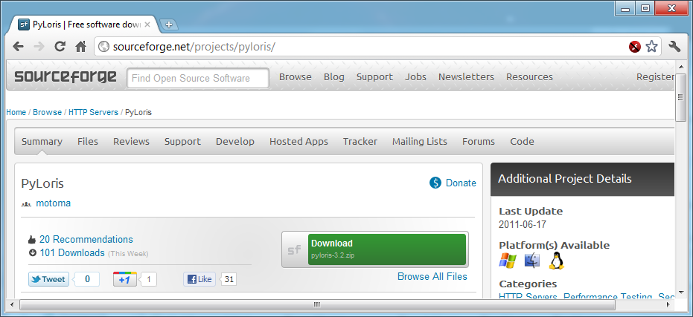Click the Windows platform icon
This screenshot has height=317, width=693.
coord(508,261)
